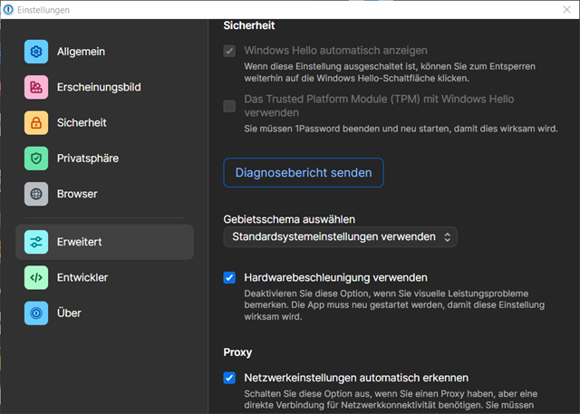Toggle Windows Hello automatisch anzeigen checkbox

tap(229, 51)
